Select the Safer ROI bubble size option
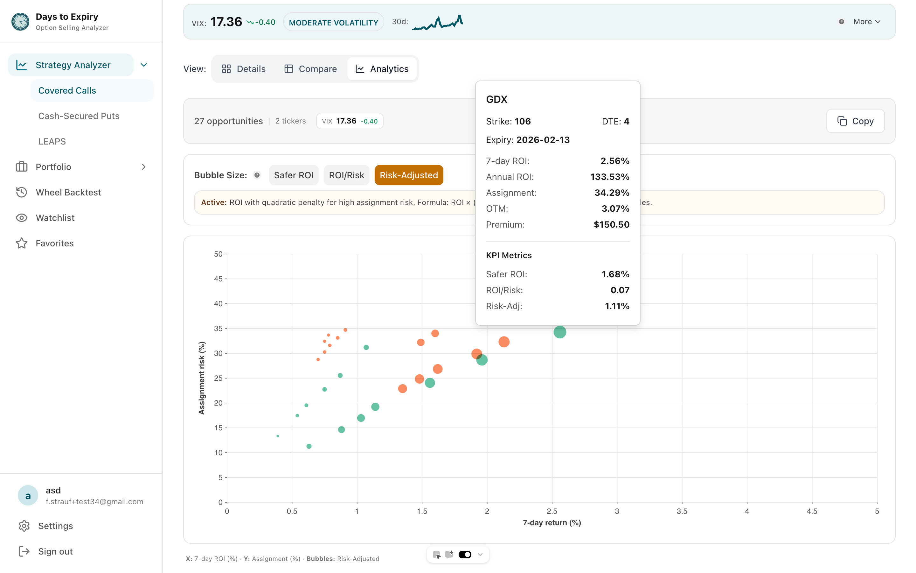 point(294,175)
